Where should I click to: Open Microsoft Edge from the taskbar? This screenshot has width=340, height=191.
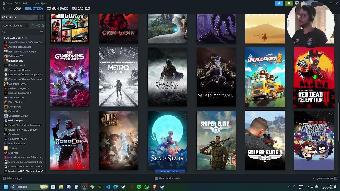point(116,187)
